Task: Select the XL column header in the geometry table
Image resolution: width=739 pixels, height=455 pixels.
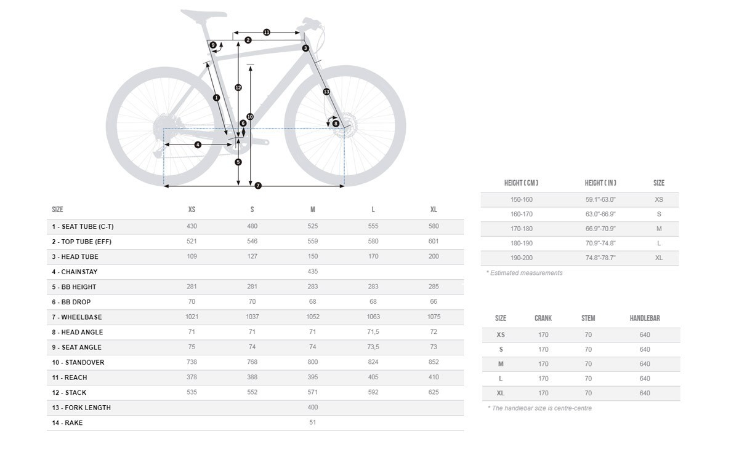Action: (434, 210)
